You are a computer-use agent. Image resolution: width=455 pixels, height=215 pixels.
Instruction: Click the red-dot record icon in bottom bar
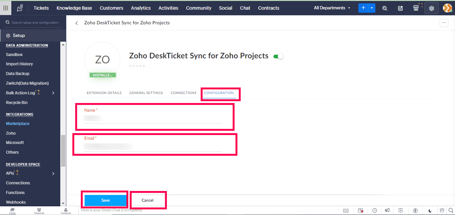(x=361, y=211)
